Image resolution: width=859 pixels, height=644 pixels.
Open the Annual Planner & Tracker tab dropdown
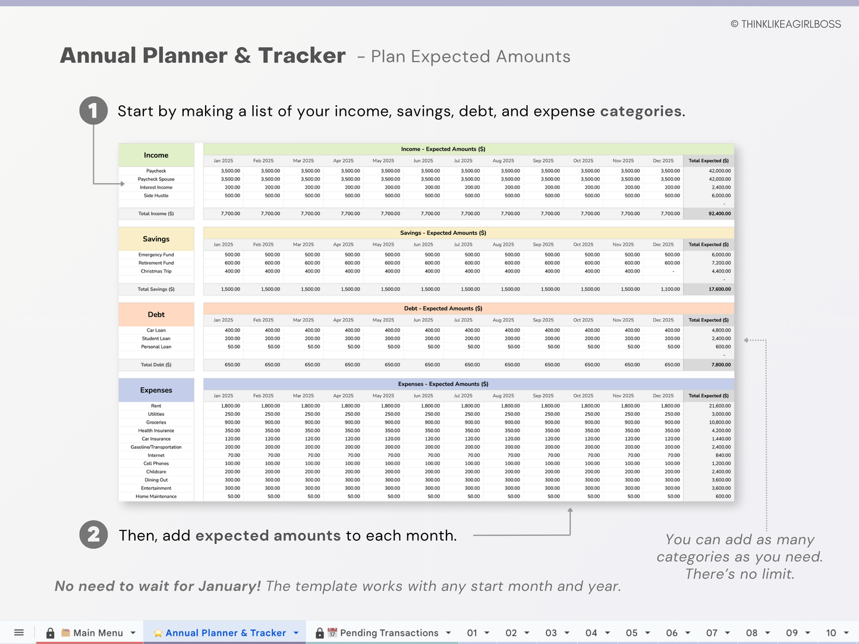click(295, 632)
